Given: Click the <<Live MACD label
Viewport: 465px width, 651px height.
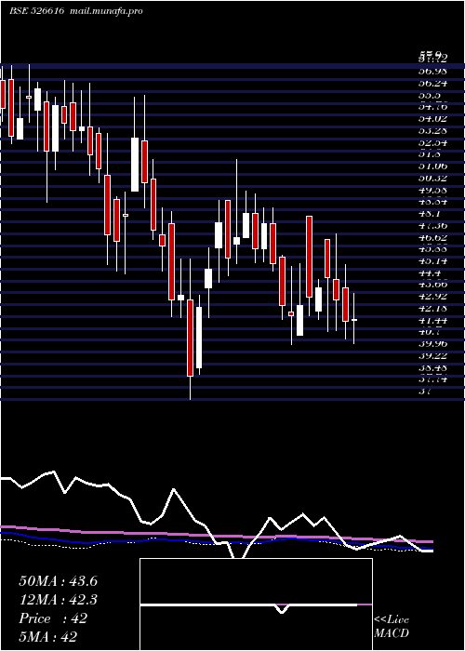Looking at the screenshot, I should (x=392, y=627).
